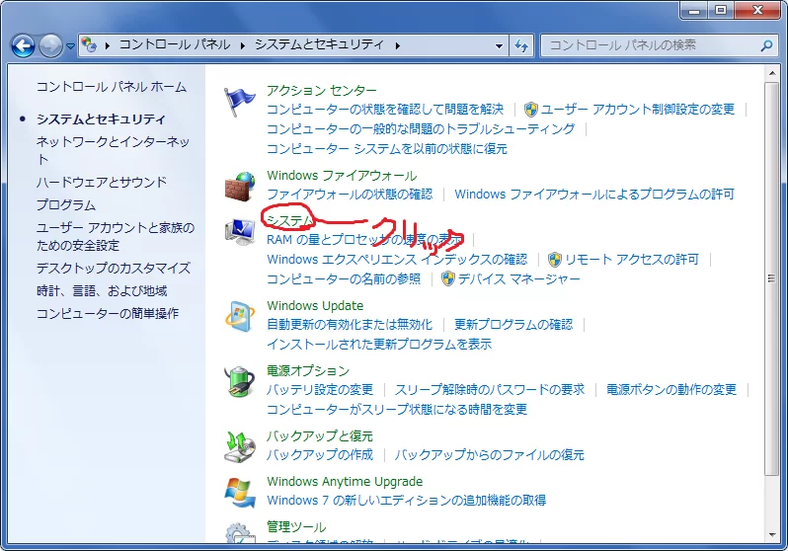Open the recent pages dropdown arrow
Screen dimensions: 788x551
(70, 46)
